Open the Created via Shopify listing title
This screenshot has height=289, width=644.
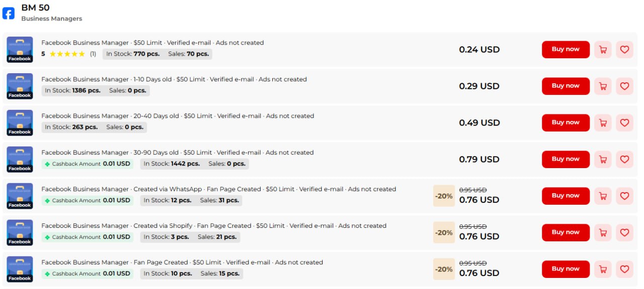point(213,226)
